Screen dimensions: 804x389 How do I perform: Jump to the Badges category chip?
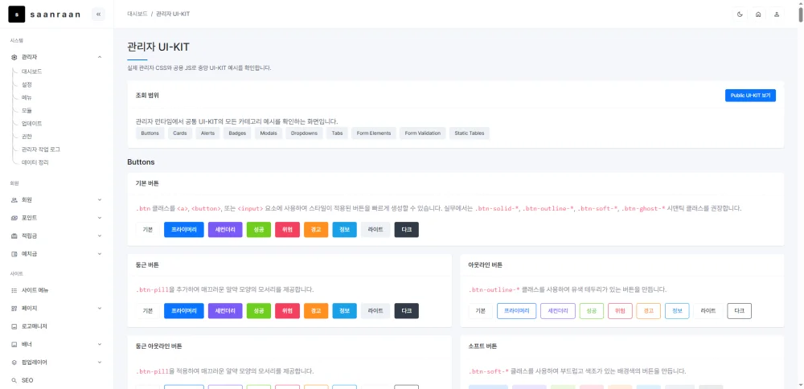(237, 133)
